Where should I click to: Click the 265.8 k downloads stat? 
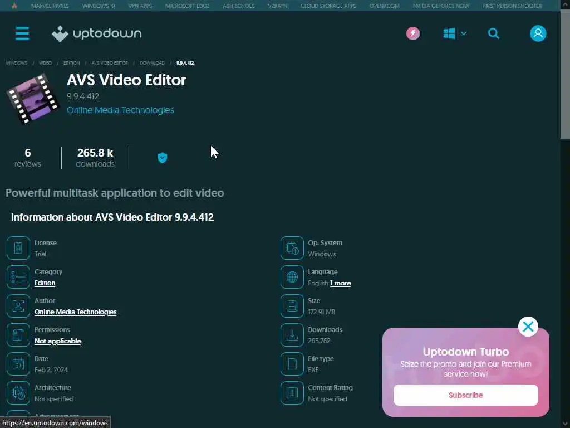click(x=95, y=158)
